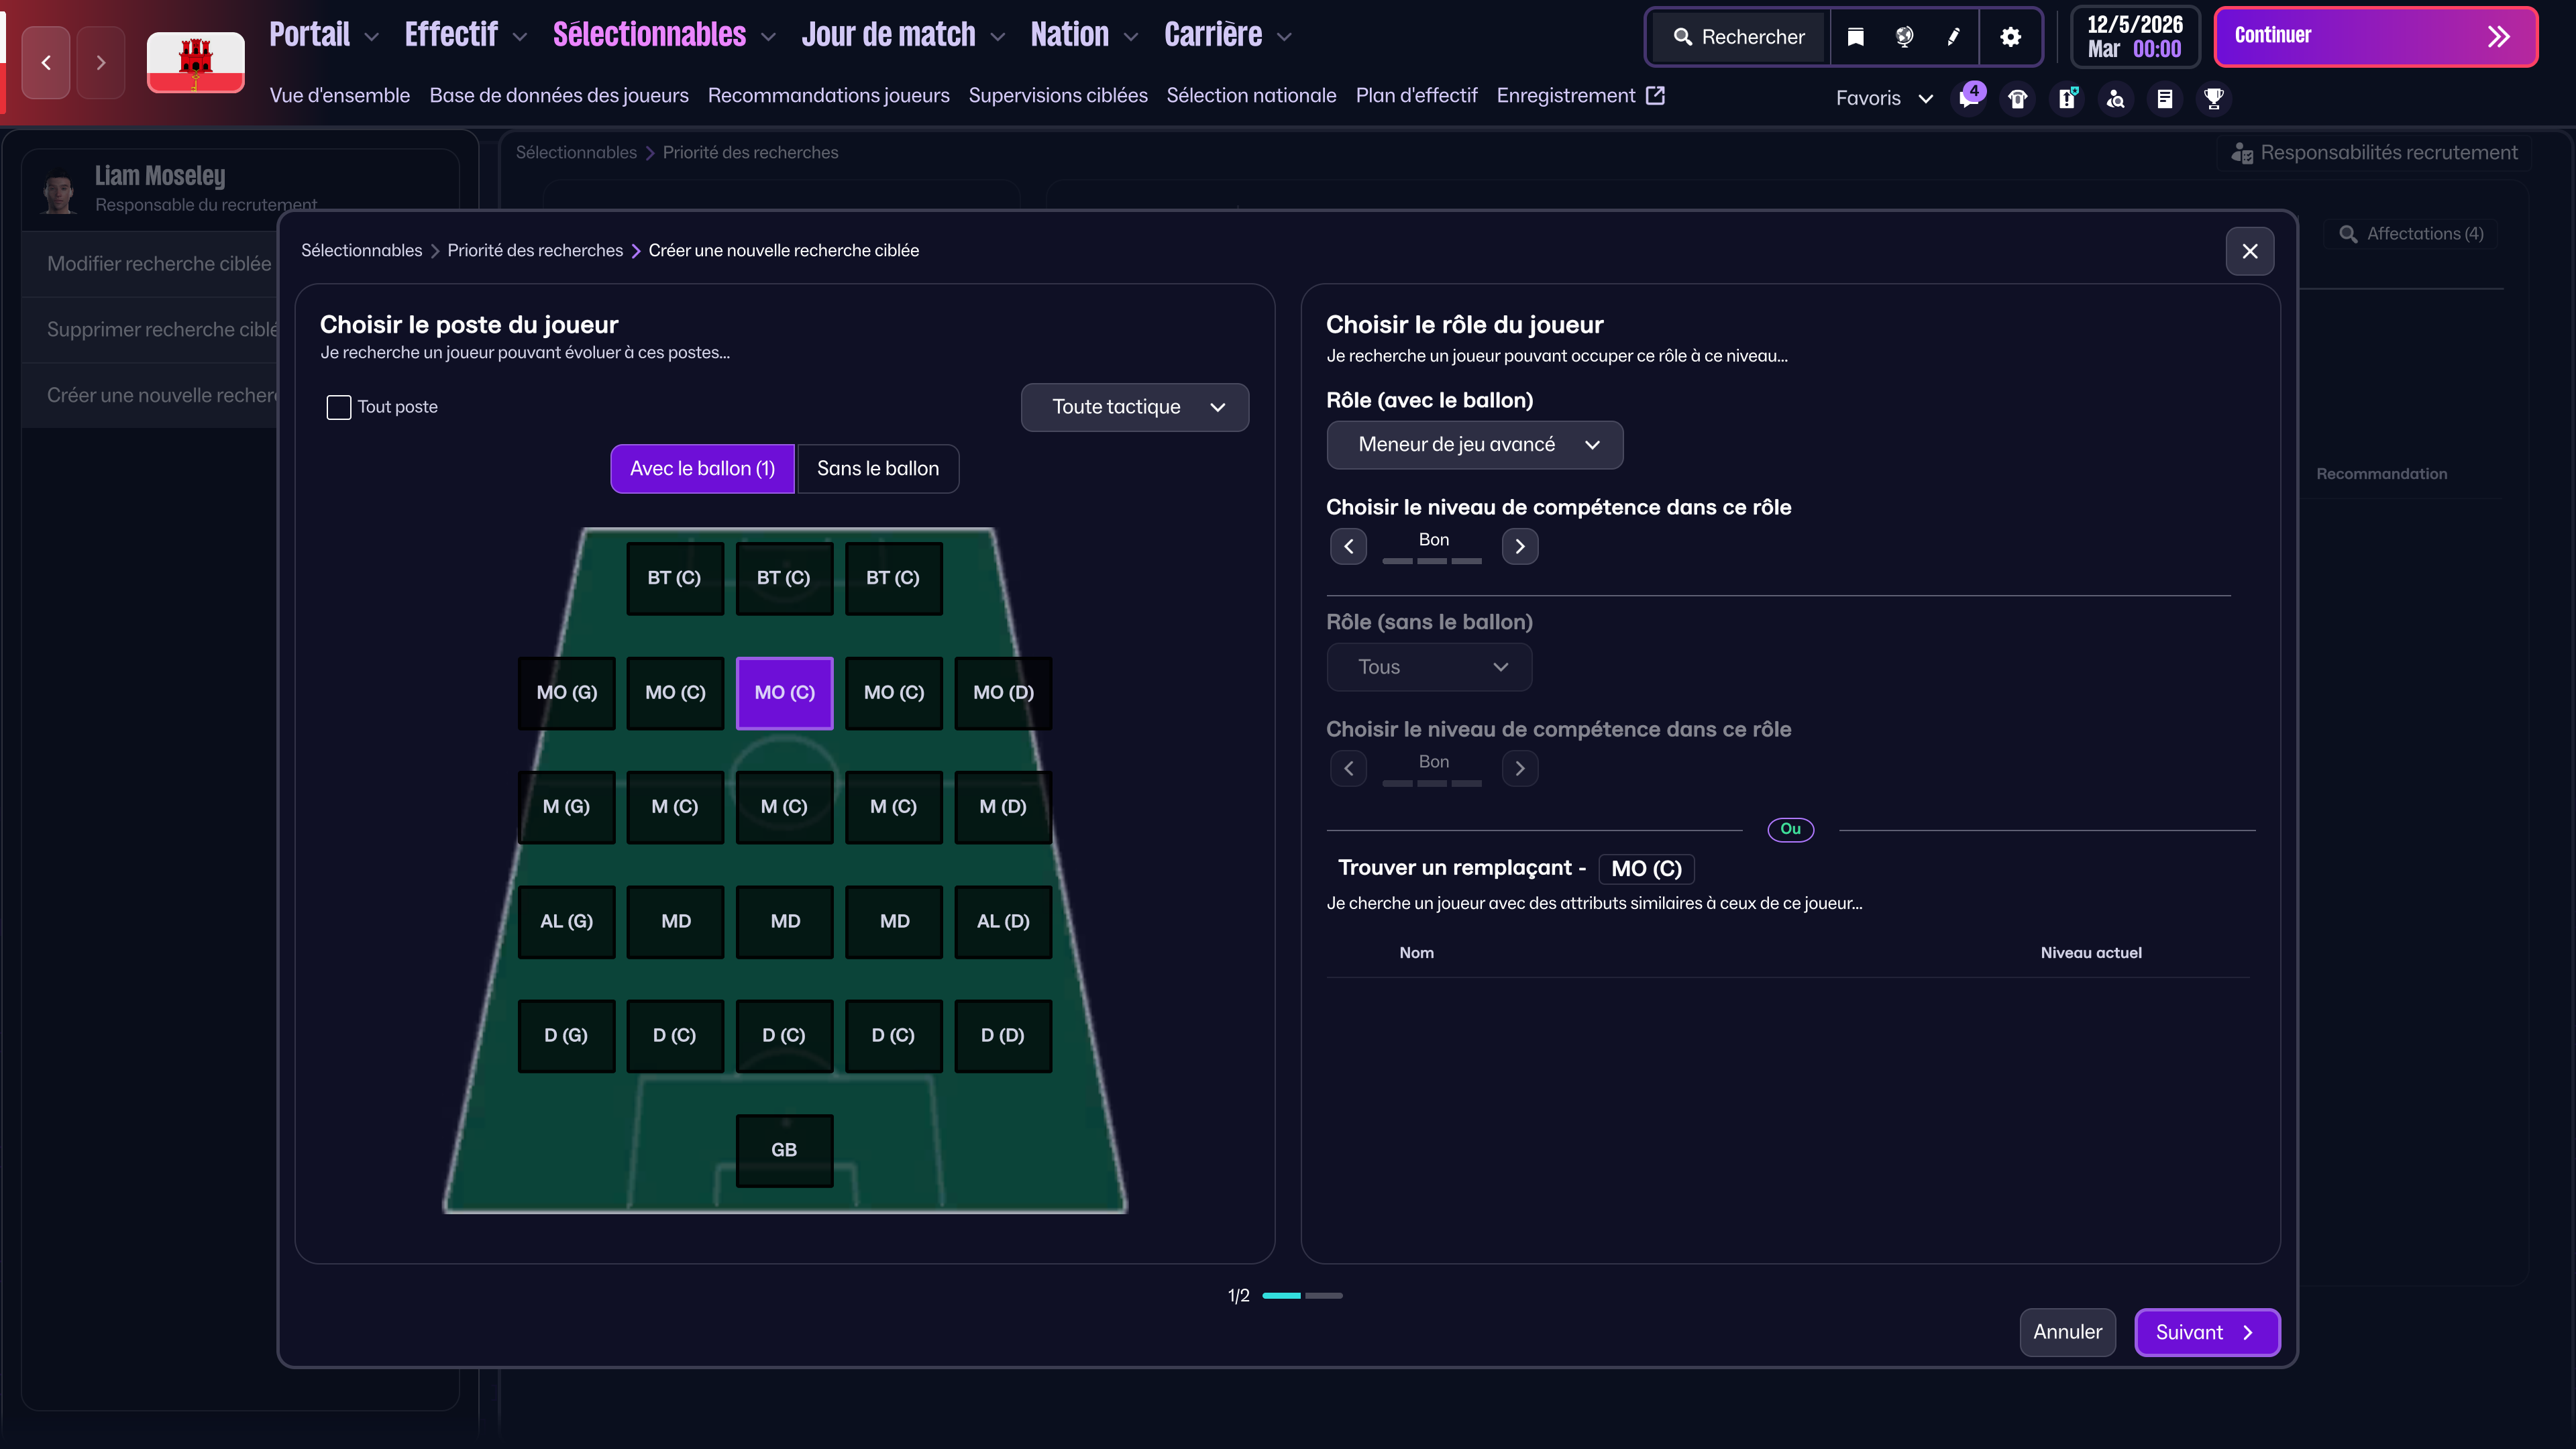
Task: Increase without-ball role competence level
Action: (x=1520, y=768)
